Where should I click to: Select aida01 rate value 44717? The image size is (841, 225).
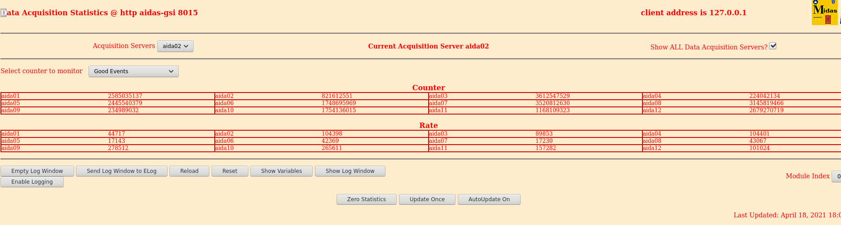(x=116, y=134)
